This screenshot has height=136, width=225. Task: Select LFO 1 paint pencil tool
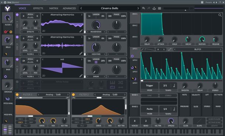click(x=142, y=49)
